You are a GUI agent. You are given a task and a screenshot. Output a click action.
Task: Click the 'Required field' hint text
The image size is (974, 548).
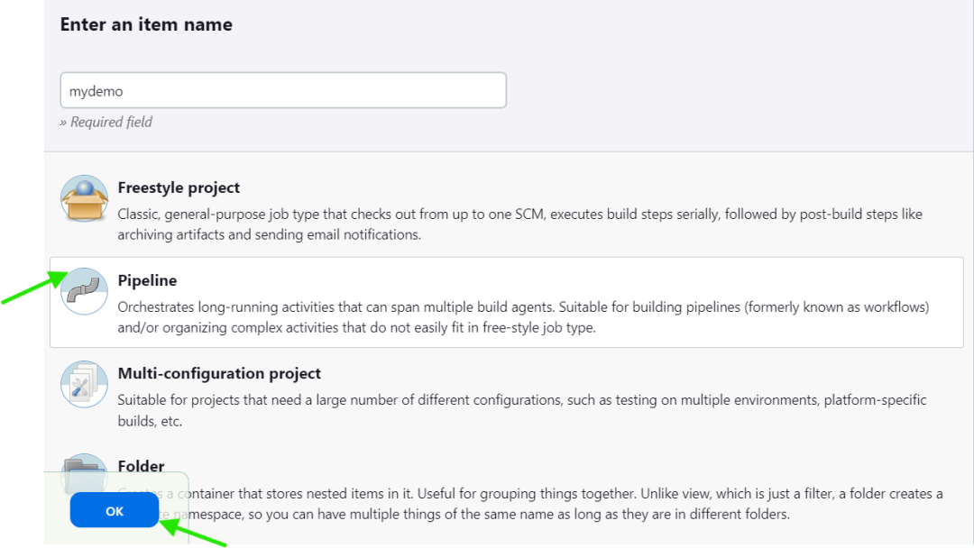[106, 122]
